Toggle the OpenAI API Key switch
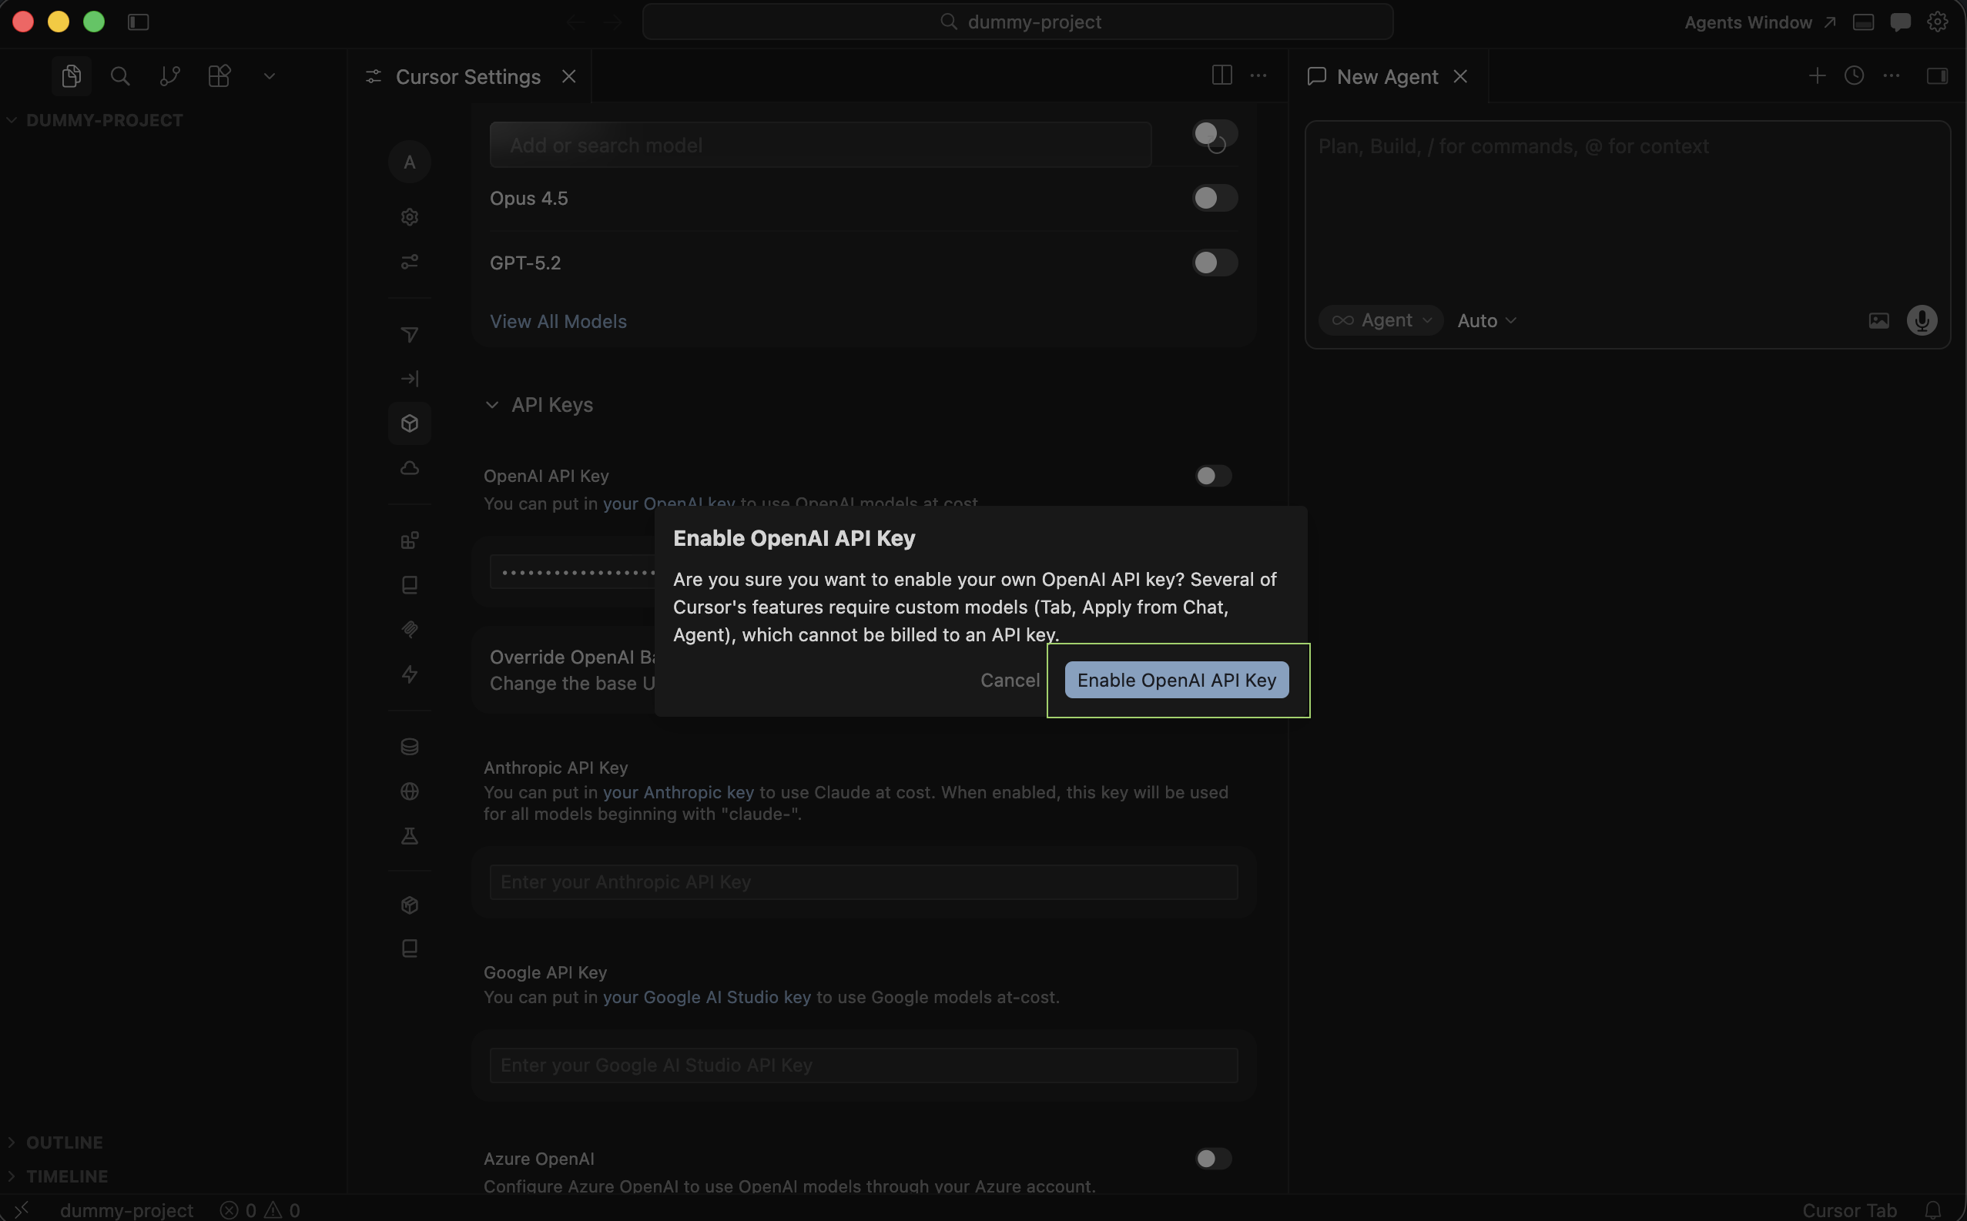This screenshot has height=1221, width=1967. click(1213, 476)
